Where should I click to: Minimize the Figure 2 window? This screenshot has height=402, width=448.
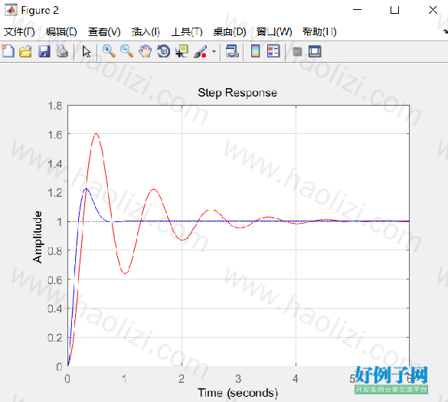tap(357, 10)
